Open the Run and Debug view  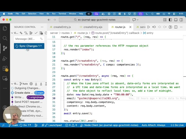click(5, 58)
